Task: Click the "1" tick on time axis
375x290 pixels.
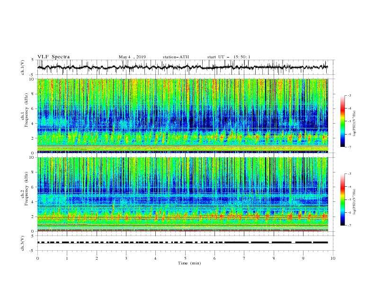Action: point(67,258)
